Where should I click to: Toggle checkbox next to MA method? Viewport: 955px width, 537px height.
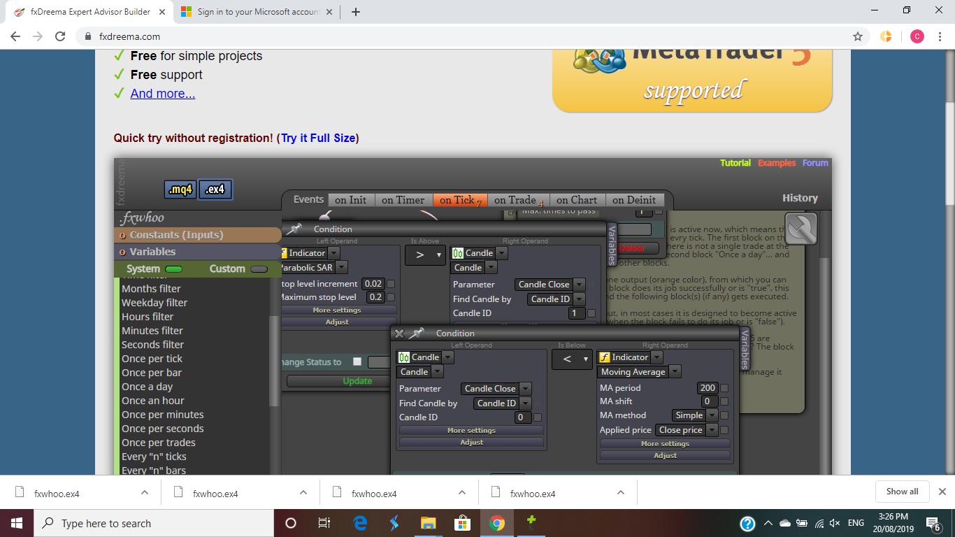click(724, 415)
